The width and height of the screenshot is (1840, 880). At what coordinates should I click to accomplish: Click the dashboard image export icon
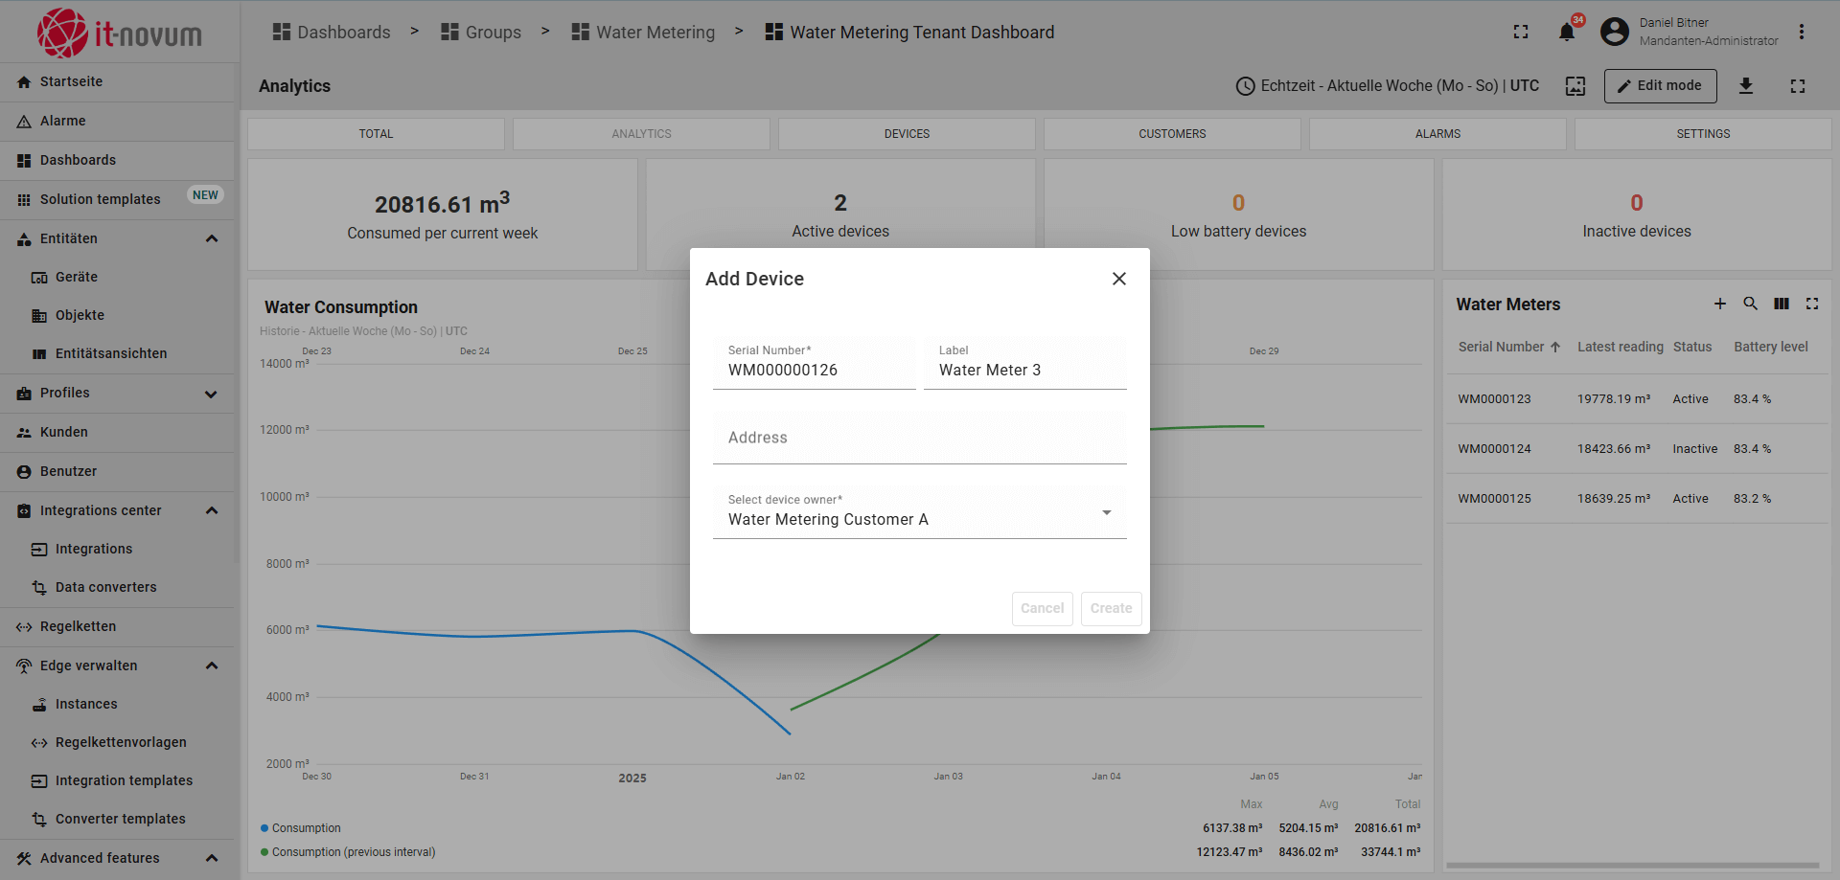[x=1575, y=86]
